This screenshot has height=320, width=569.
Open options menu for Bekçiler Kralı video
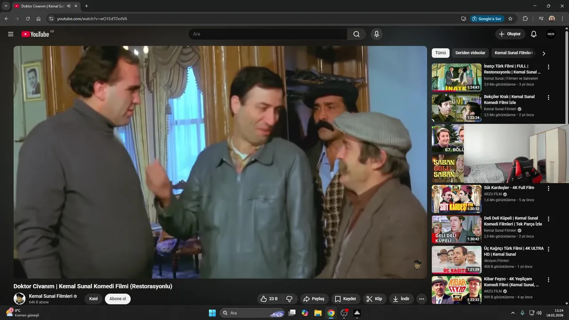(549, 97)
